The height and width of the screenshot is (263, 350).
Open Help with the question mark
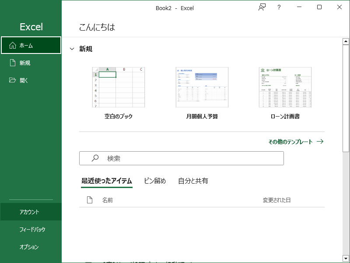coord(279,7)
